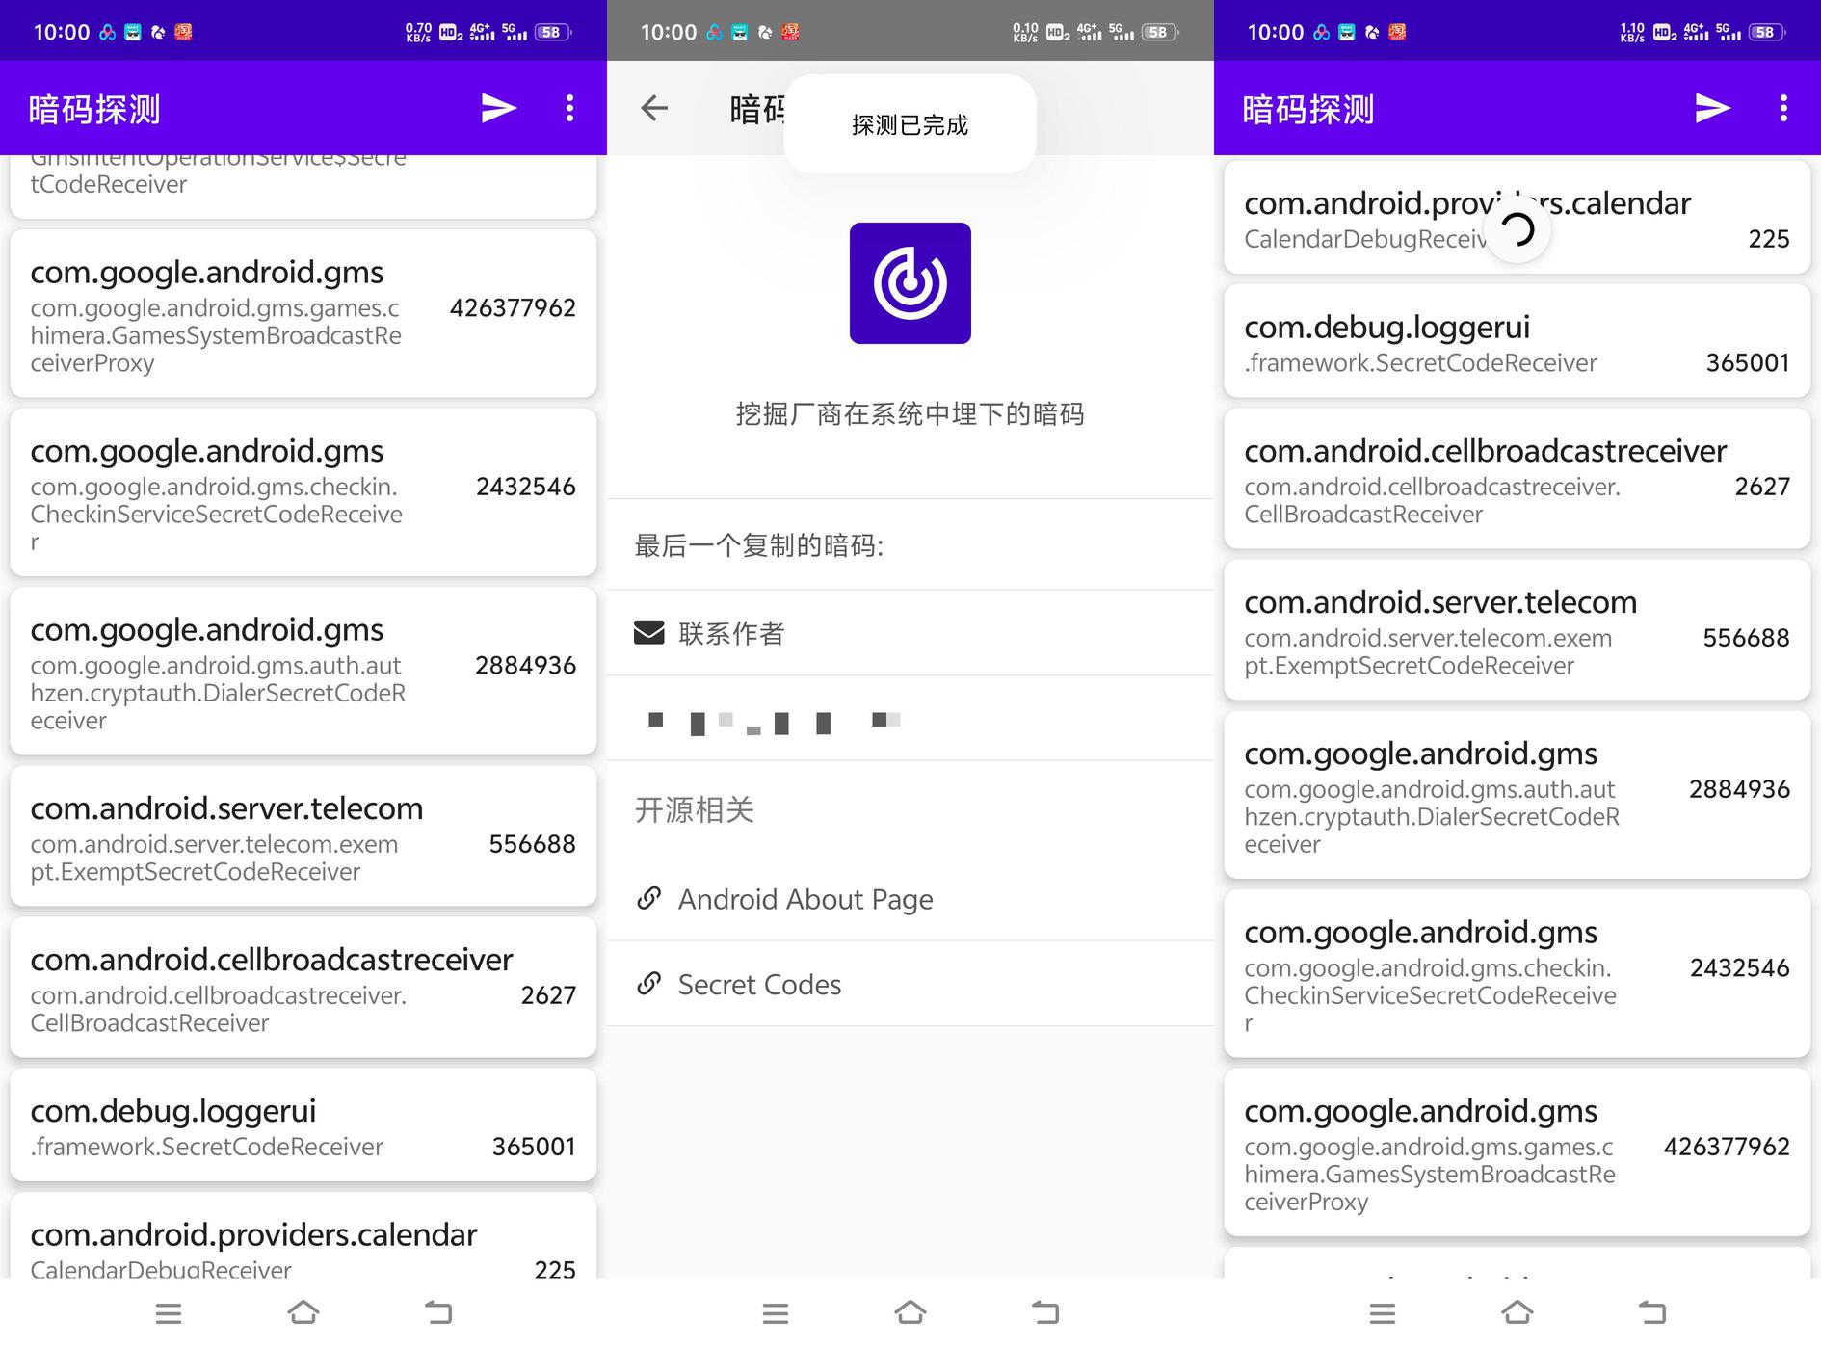Screen dimensions: 1821x1349
Task: Tap the send arrow in the left screen's app bar
Action: 498,108
